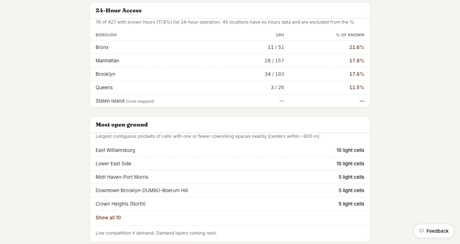Image resolution: width=460 pixels, height=244 pixels.
Task: Click the Staten Island row
Action: pyautogui.click(x=230, y=101)
